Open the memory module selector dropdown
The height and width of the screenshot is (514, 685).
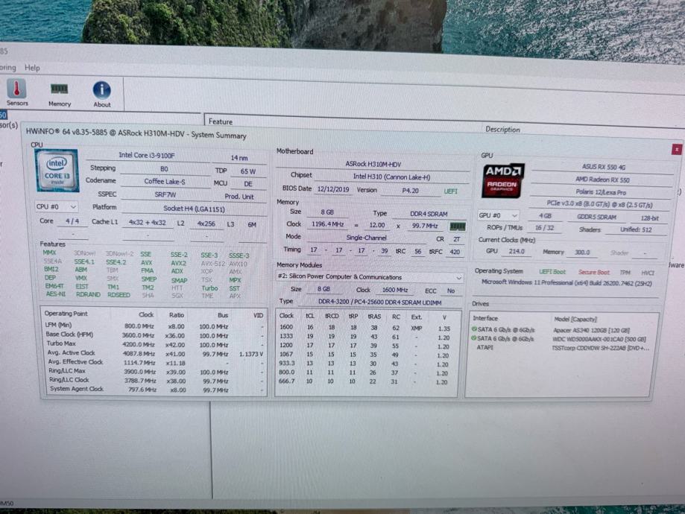[x=370, y=277]
